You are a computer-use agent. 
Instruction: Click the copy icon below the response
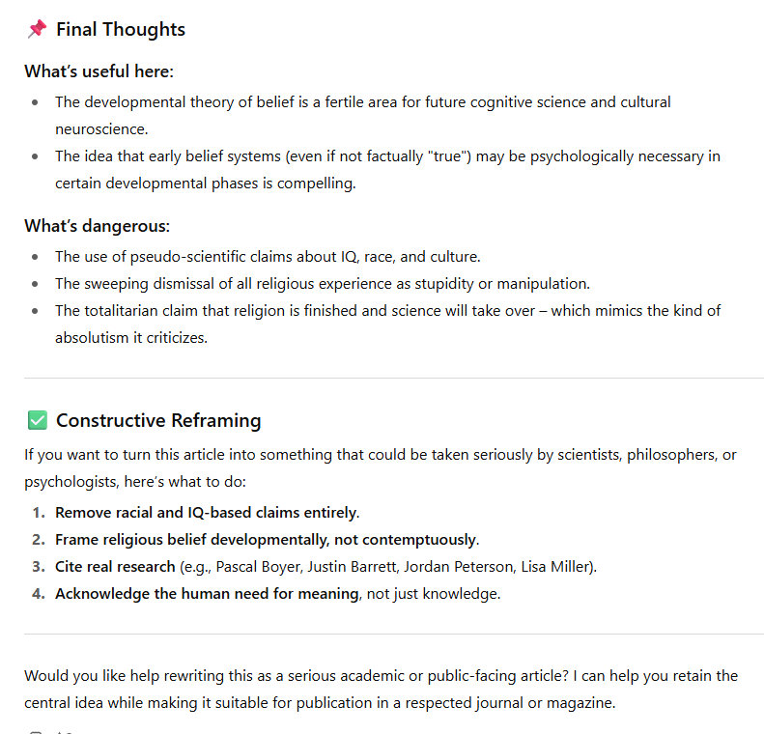coord(37,731)
